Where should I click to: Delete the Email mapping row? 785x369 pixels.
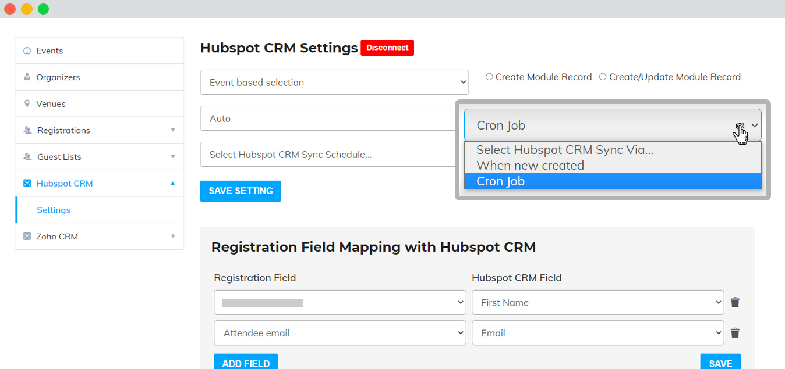(735, 333)
